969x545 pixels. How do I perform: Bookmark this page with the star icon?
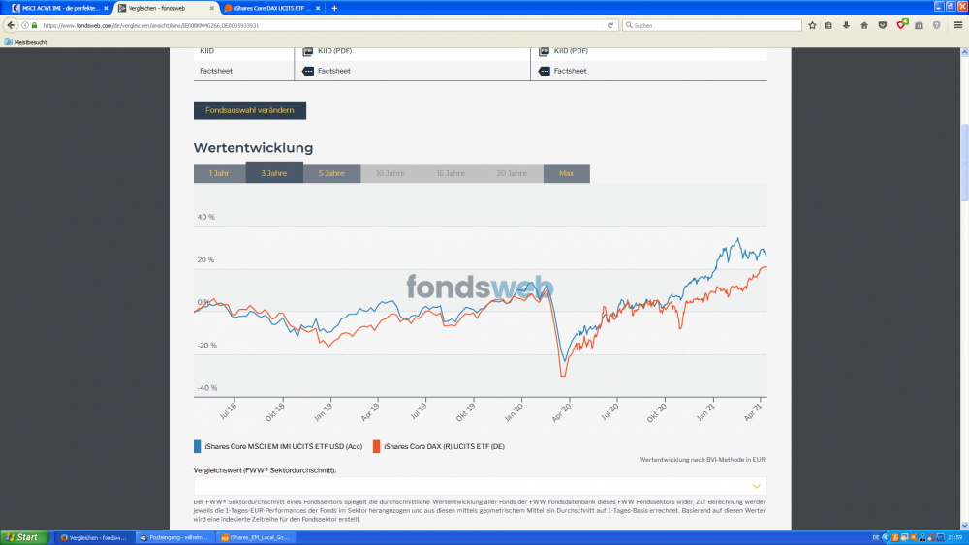(812, 25)
